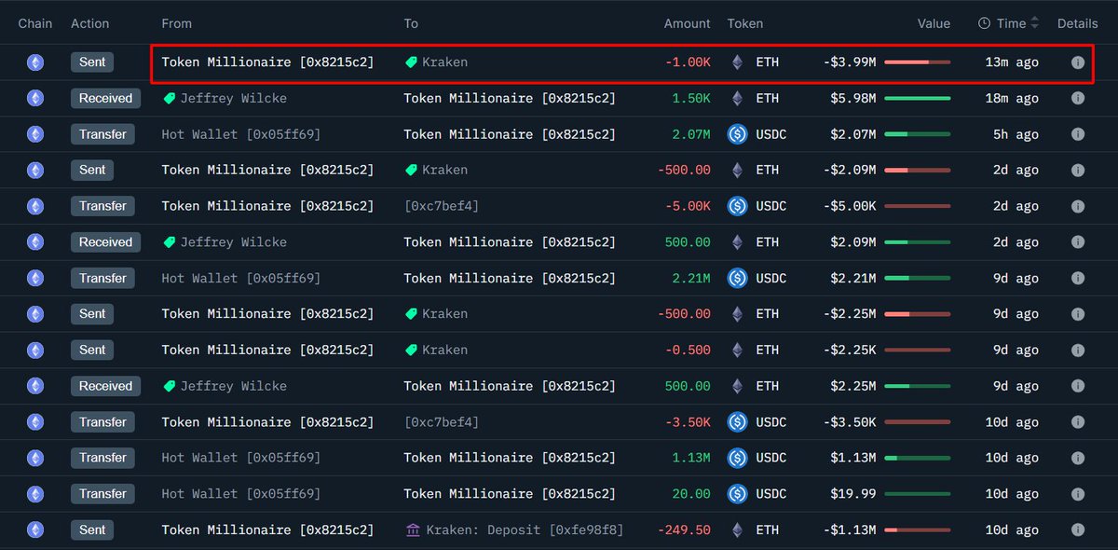This screenshot has width=1118, height=550.
Task: Open the Kraken address link
Action: (443, 62)
